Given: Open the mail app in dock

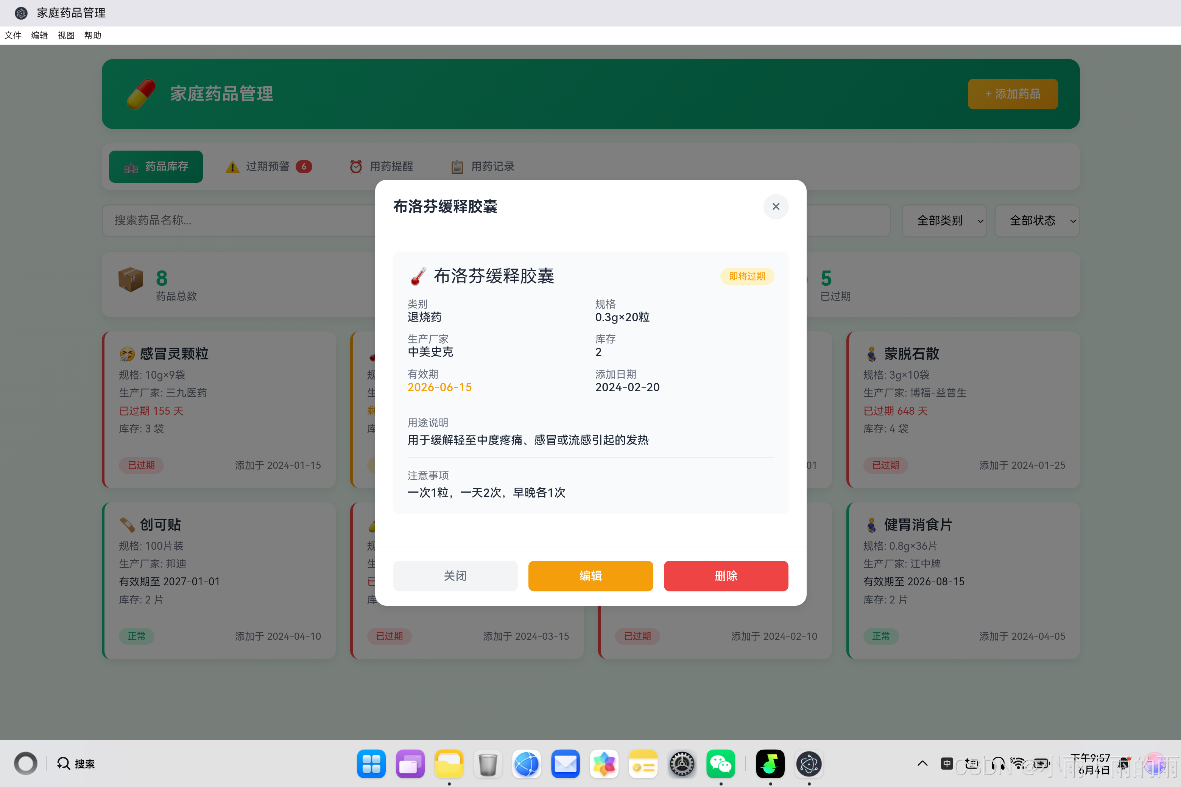Looking at the screenshot, I should (566, 764).
